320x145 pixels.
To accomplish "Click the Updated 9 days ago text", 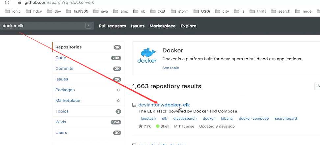I will [x=217, y=127].
